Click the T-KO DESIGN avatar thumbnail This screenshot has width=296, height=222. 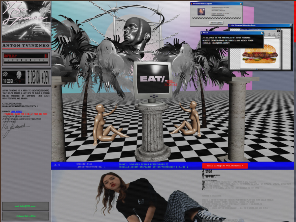tap(14, 77)
